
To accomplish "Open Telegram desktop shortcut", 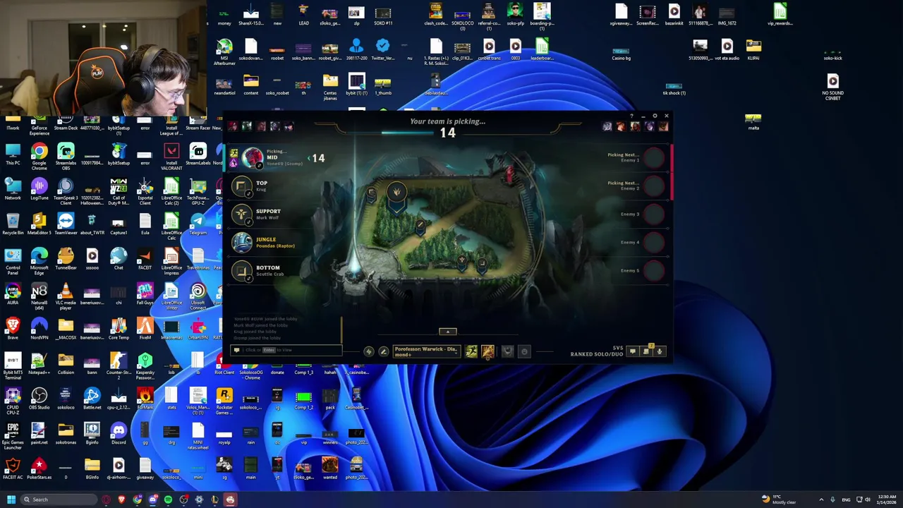I will [198, 226].
